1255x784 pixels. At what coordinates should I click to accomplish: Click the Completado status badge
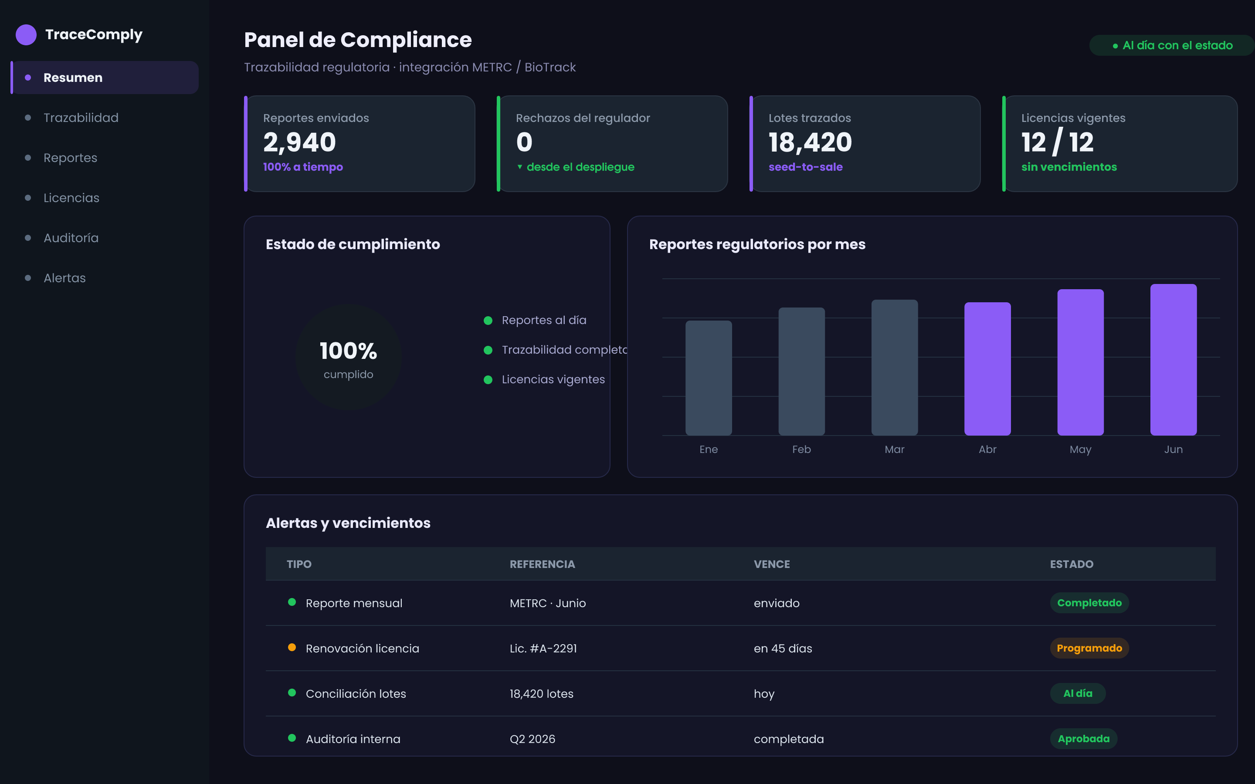click(1089, 603)
